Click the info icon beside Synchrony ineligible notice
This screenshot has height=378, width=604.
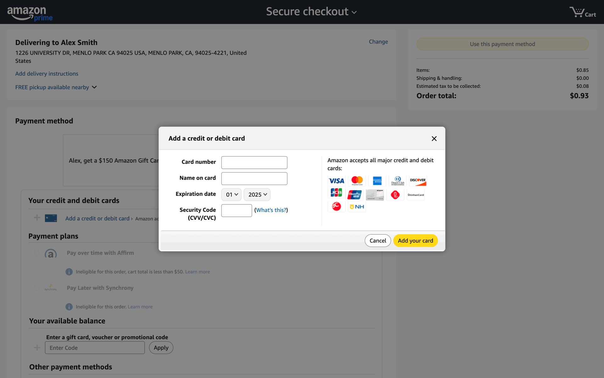69,307
